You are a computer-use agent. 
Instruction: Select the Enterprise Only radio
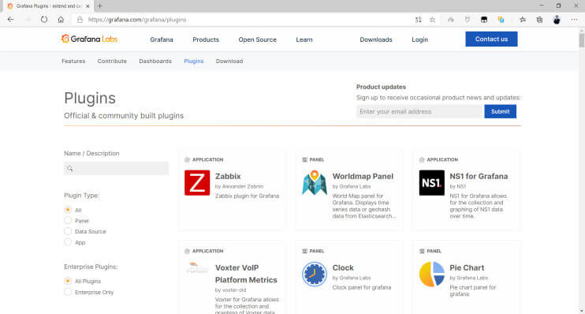tap(68, 292)
